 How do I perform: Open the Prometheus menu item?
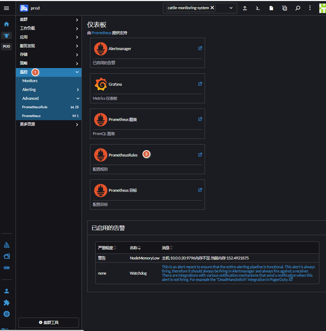click(49, 116)
